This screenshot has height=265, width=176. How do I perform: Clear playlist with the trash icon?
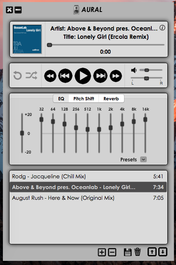coord(138,252)
